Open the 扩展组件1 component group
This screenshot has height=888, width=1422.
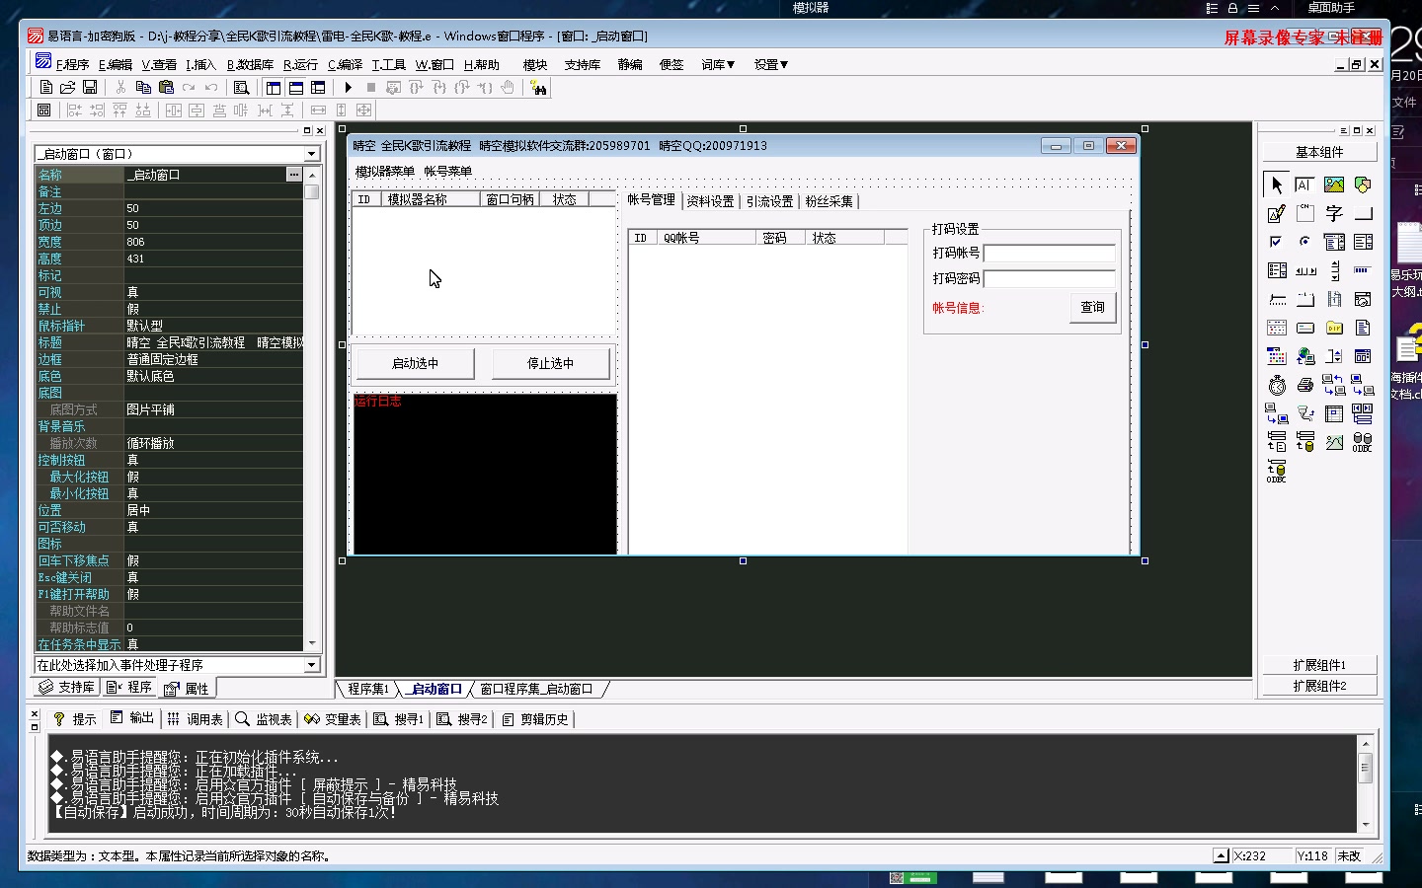(x=1319, y=665)
